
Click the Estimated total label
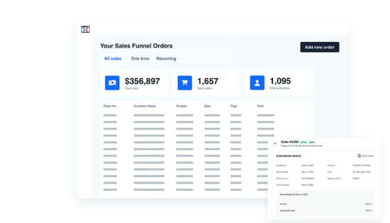(287, 211)
